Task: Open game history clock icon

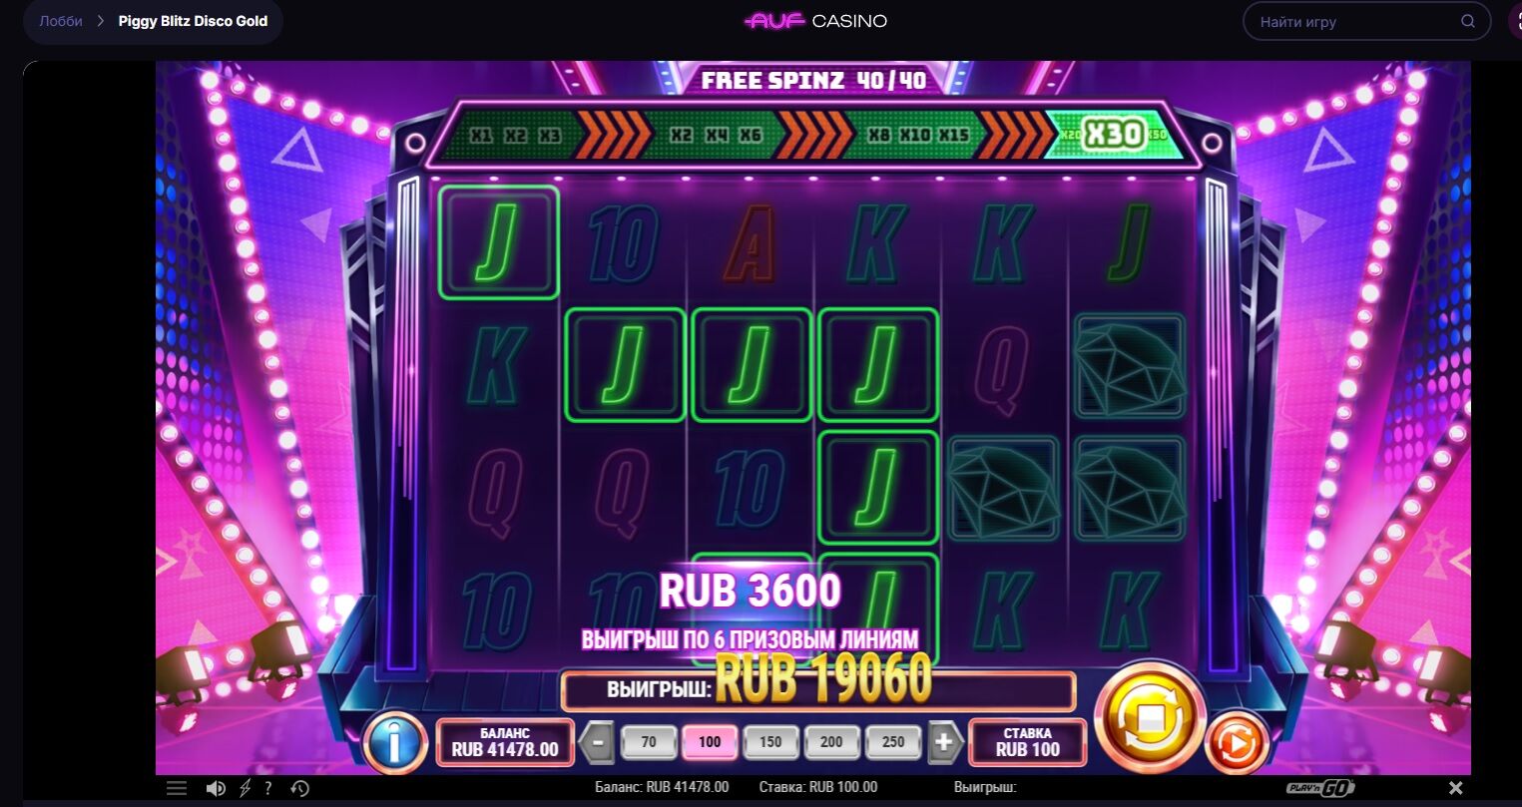Action: pyautogui.click(x=300, y=788)
